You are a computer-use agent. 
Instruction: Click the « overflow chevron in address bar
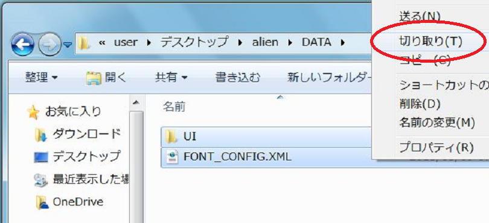101,43
